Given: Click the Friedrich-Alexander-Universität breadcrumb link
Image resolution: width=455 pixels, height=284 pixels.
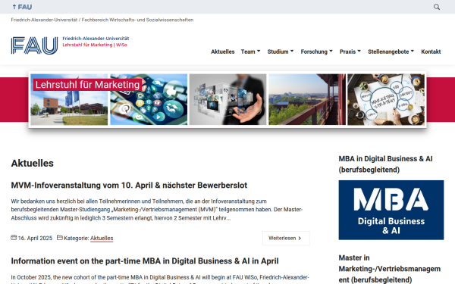Looking at the screenshot, I should point(44,20).
